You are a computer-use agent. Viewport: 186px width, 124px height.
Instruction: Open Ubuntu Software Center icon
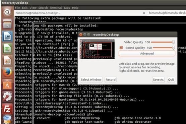point(7,85)
